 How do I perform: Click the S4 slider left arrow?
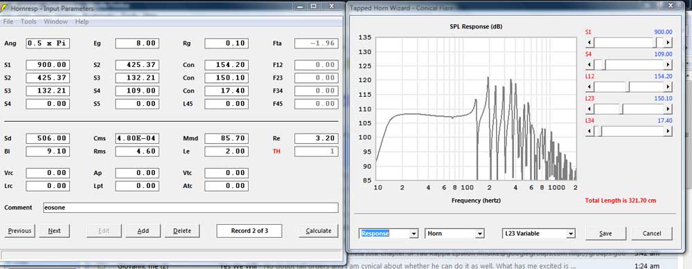coord(589,65)
